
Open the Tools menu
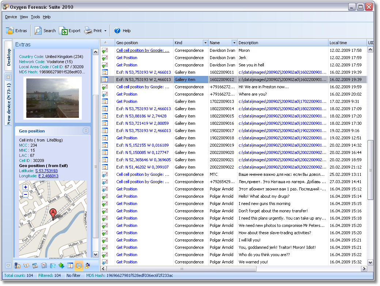click(x=35, y=17)
